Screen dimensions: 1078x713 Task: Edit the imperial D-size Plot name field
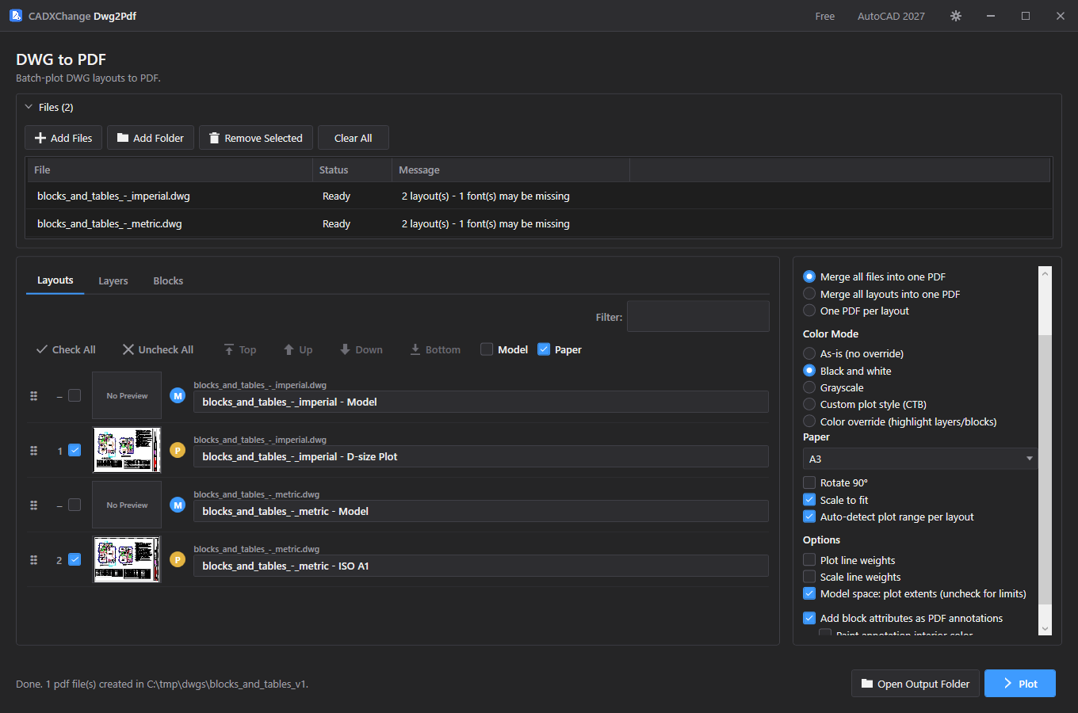coord(481,456)
